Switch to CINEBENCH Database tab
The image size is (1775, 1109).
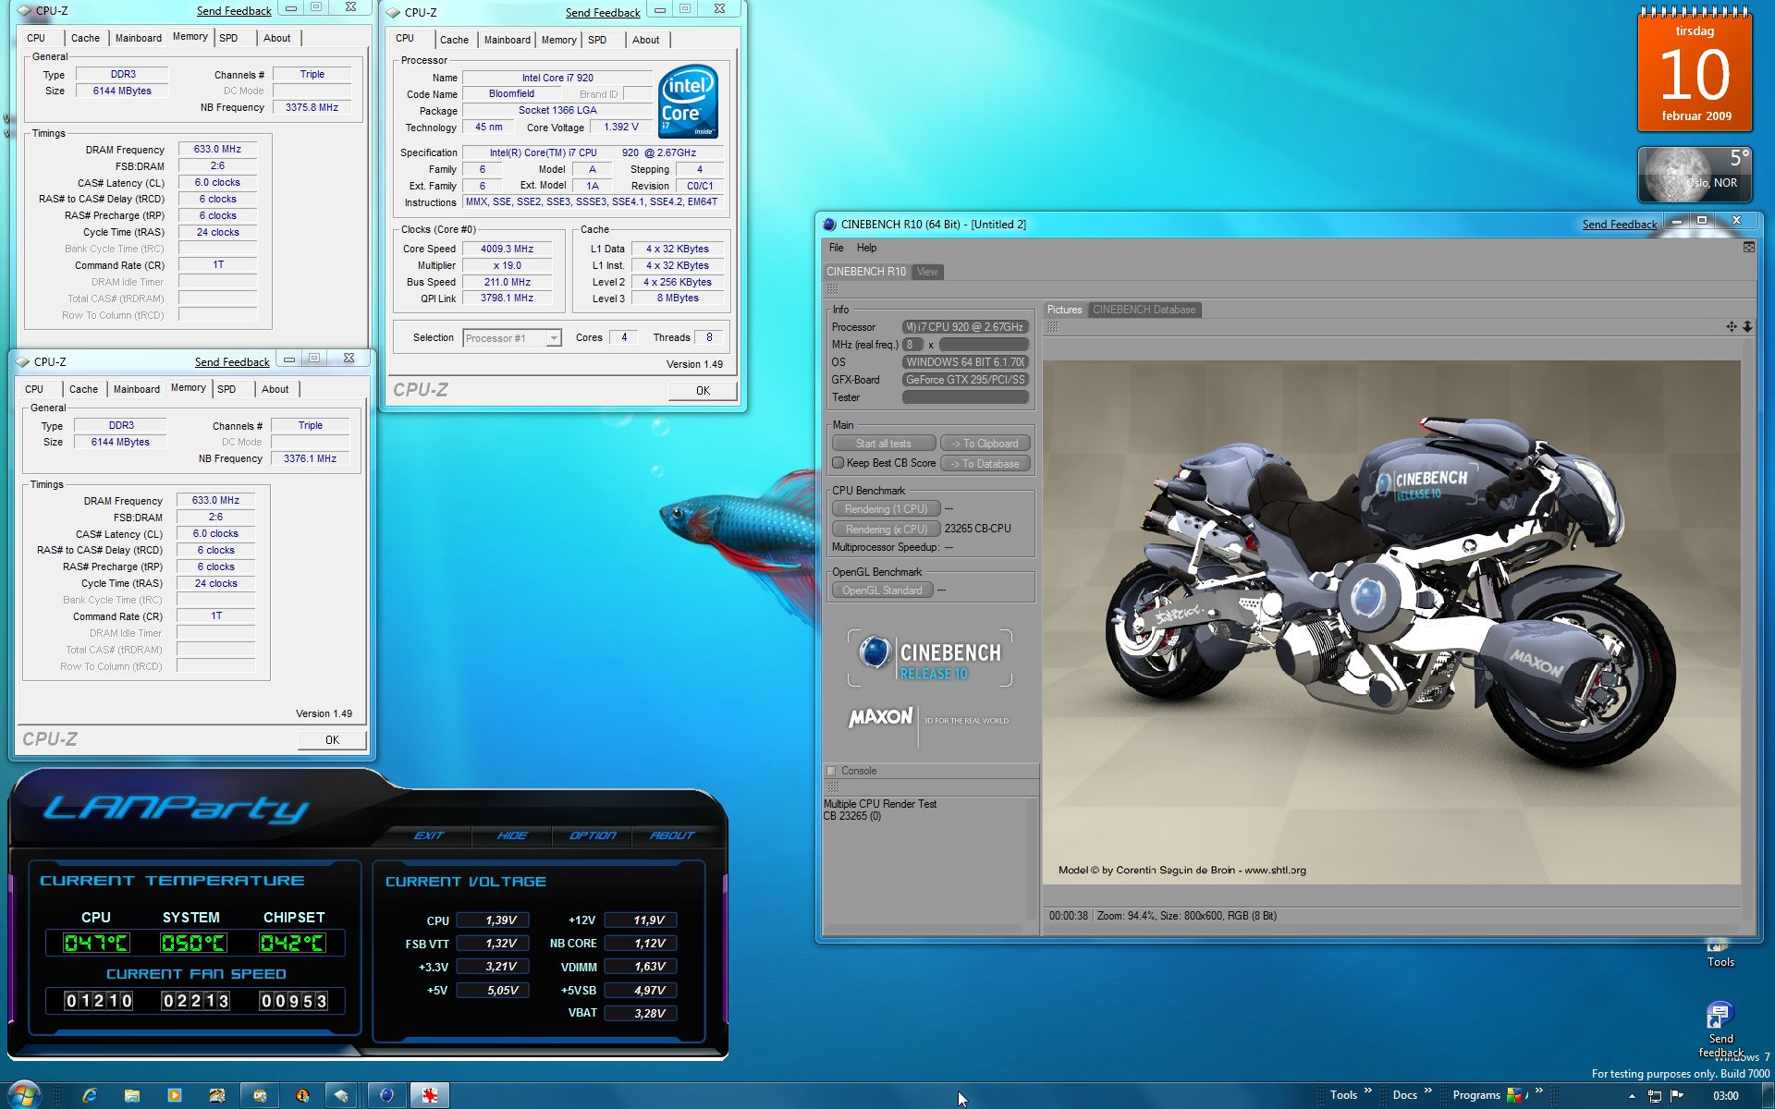pyautogui.click(x=1144, y=310)
